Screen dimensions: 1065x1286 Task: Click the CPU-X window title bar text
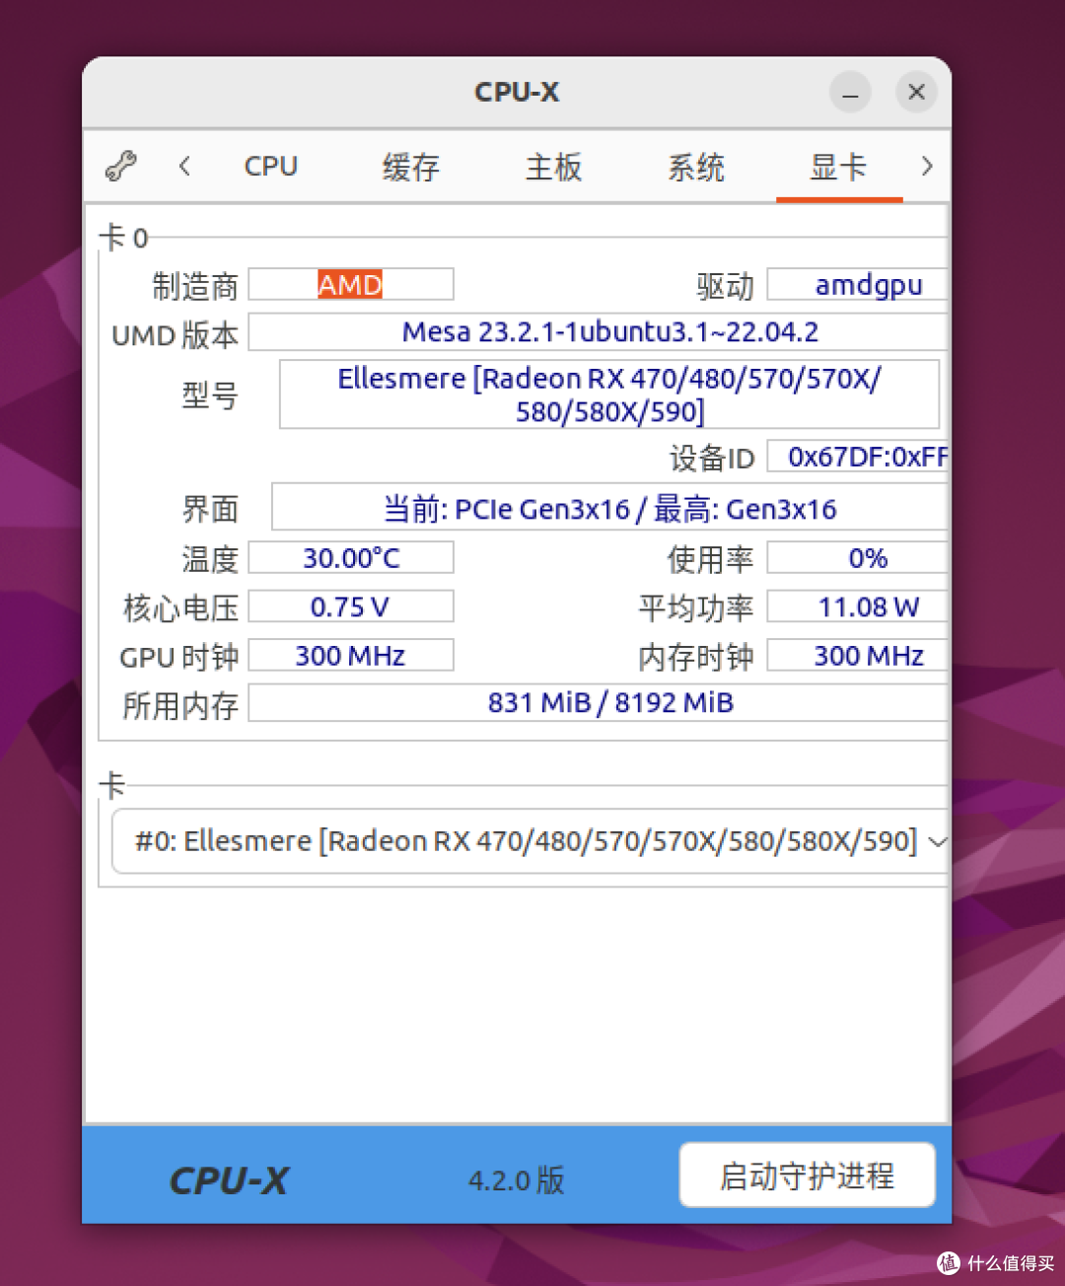click(517, 92)
